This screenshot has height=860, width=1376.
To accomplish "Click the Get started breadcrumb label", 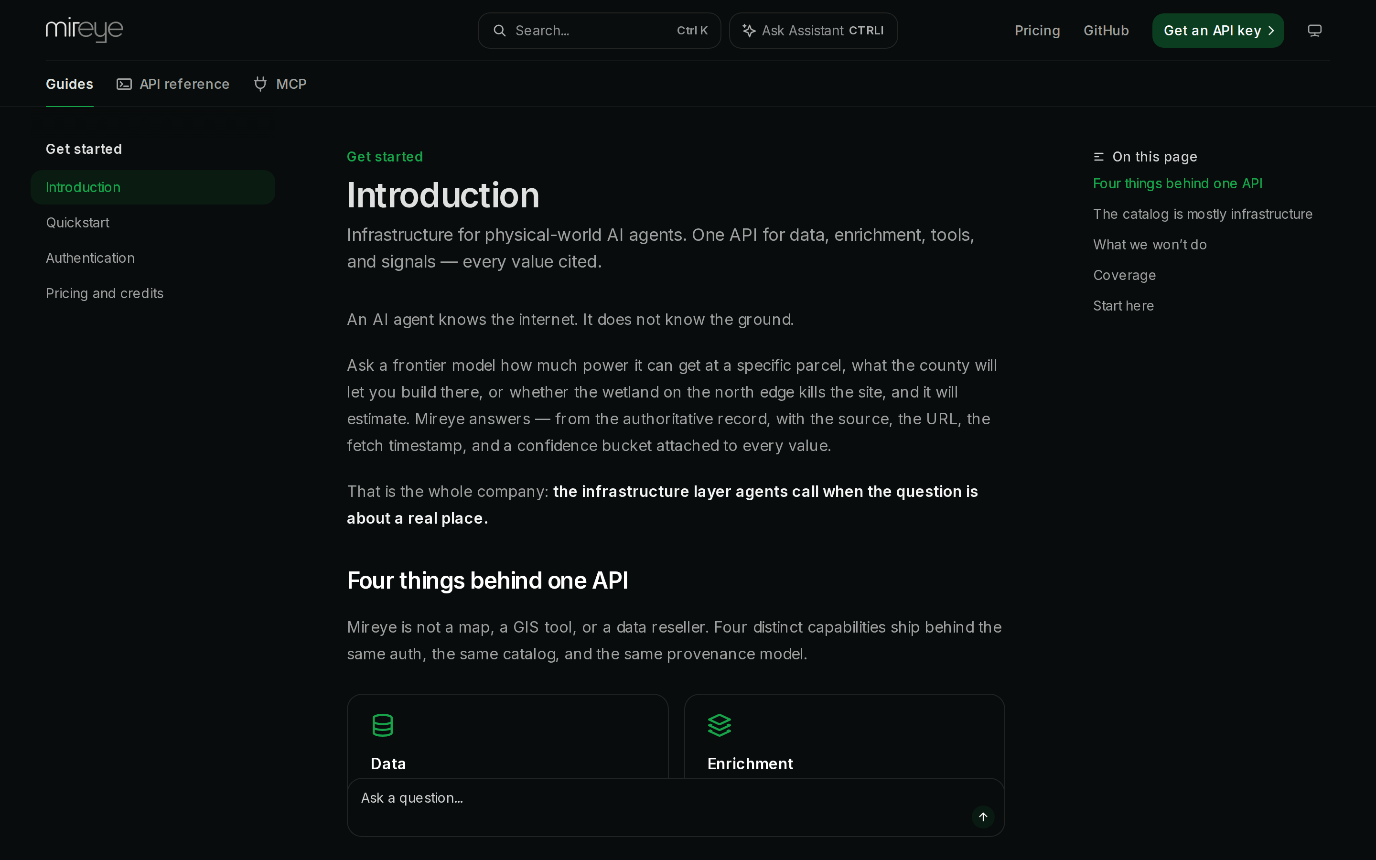I will [x=385, y=157].
